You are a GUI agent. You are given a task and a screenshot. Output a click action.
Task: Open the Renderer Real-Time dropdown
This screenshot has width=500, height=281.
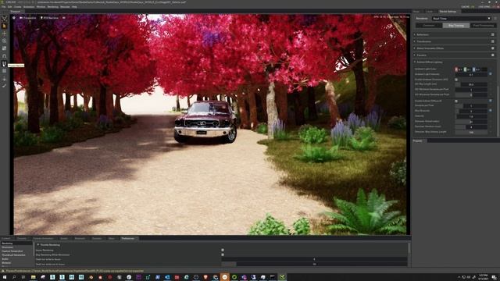[x=461, y=19]
